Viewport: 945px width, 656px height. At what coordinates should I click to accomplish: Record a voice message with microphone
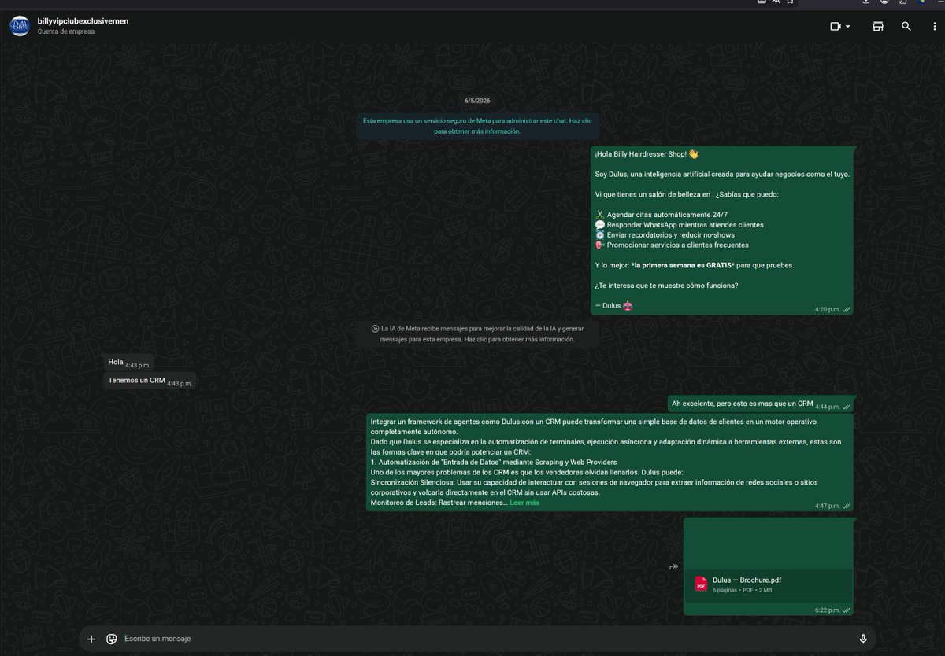coord(863,639)
